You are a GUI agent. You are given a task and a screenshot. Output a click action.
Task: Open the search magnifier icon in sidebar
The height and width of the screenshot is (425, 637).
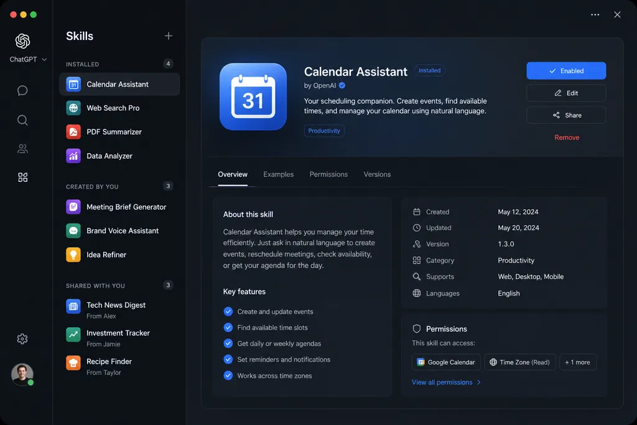click(22, 120)
